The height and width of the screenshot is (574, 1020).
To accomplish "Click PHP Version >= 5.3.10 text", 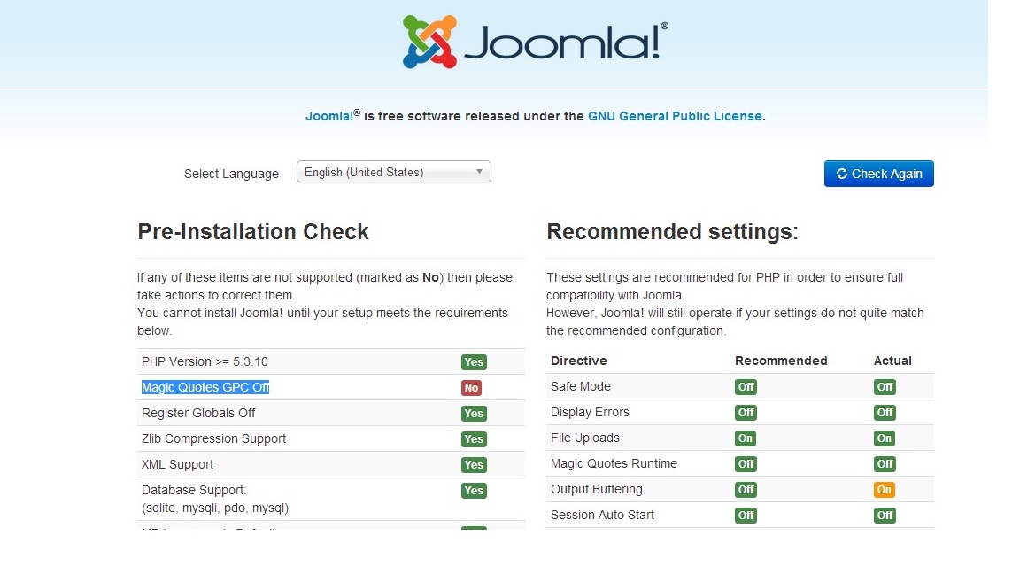I will pos(205,361).
